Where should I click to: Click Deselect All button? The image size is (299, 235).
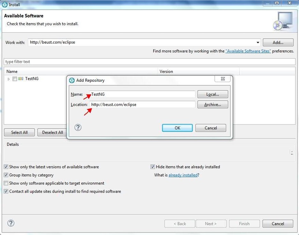[52, 132]
